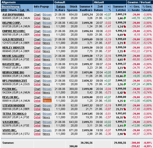Open VIVUS INC. stock name link
Image resolution: width=153 pixels, height=148 pixels.
[x=10, y=130]
